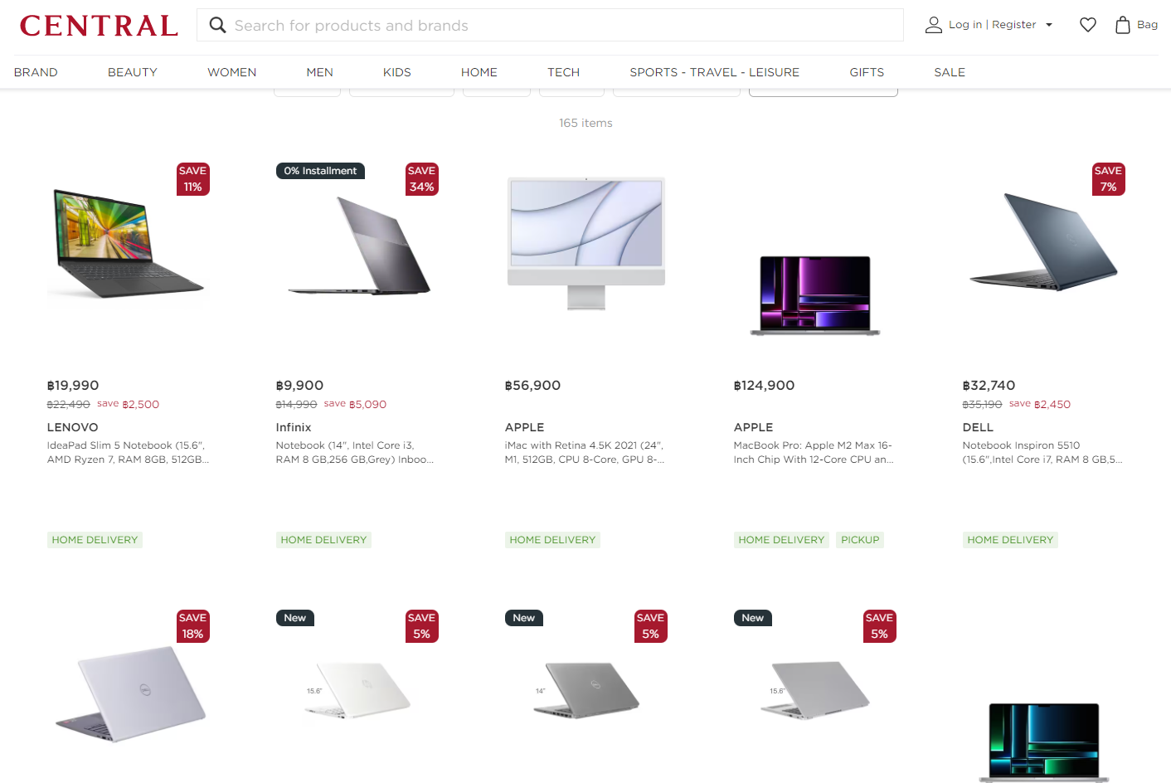
Task: Open the Lenovo IdeaPad Slim 5 image
Action: 128,246
